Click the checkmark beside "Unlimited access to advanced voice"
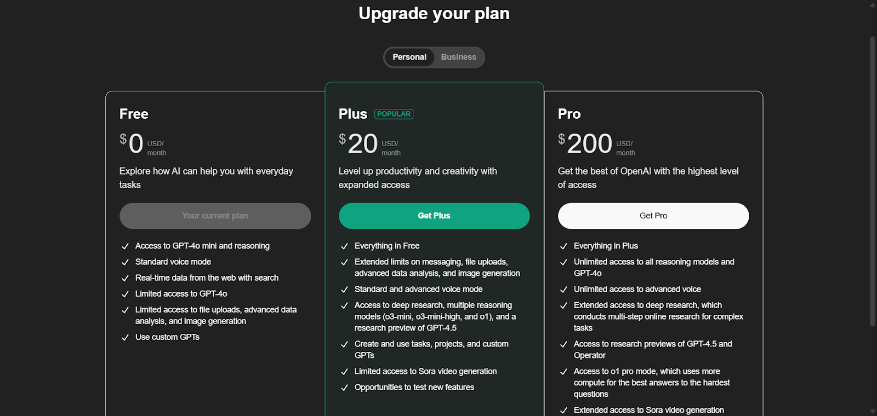Screen dimensions: 877x416 click(x=563, y=290)
